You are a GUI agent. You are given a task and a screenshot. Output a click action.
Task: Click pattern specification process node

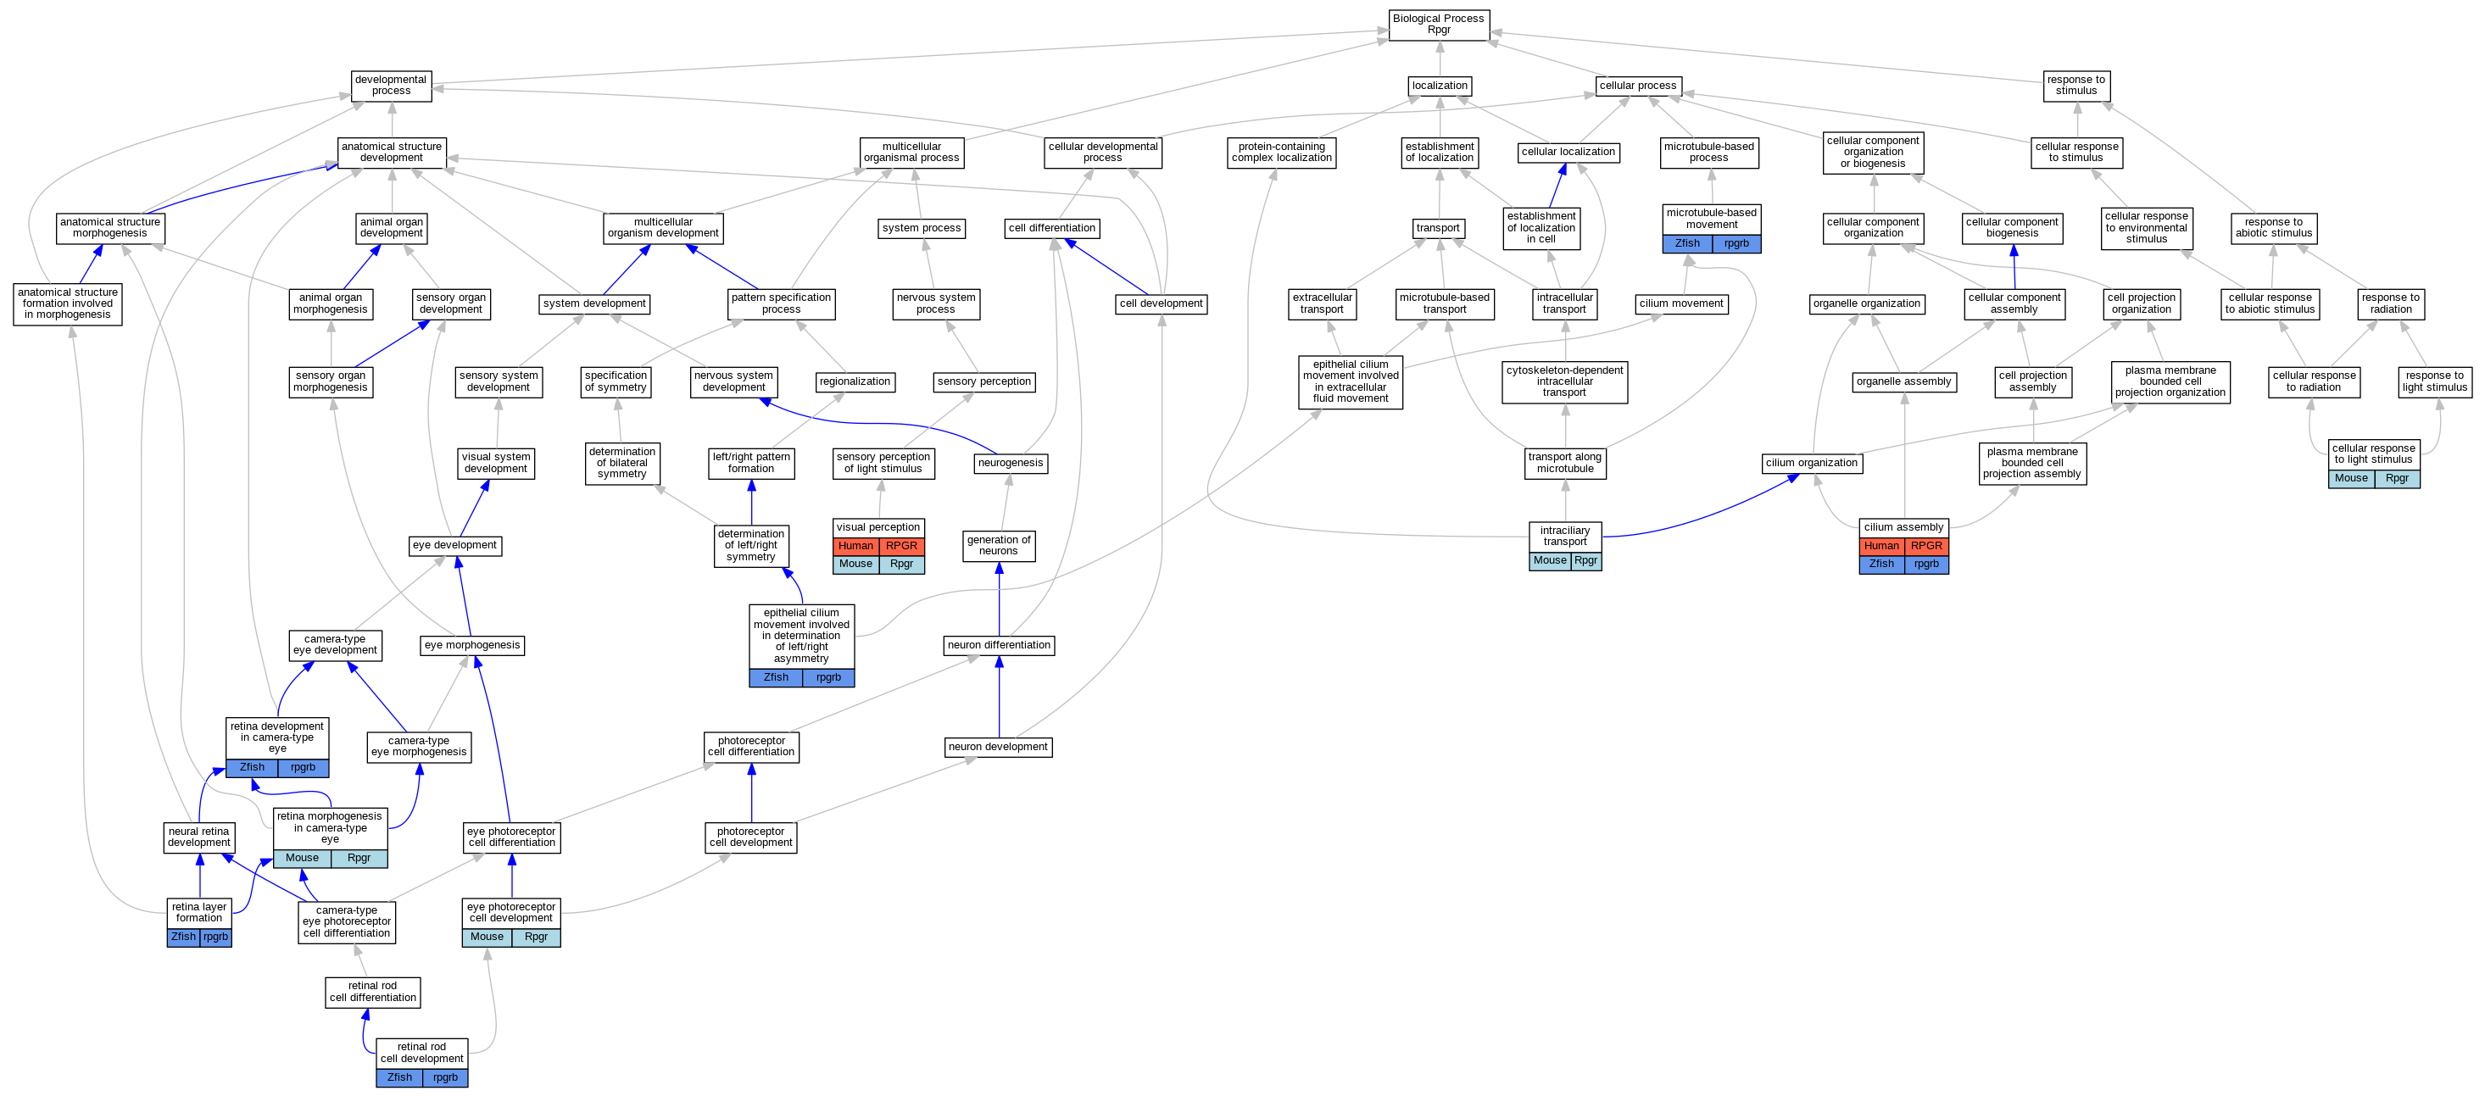click(x=782, y=304)
